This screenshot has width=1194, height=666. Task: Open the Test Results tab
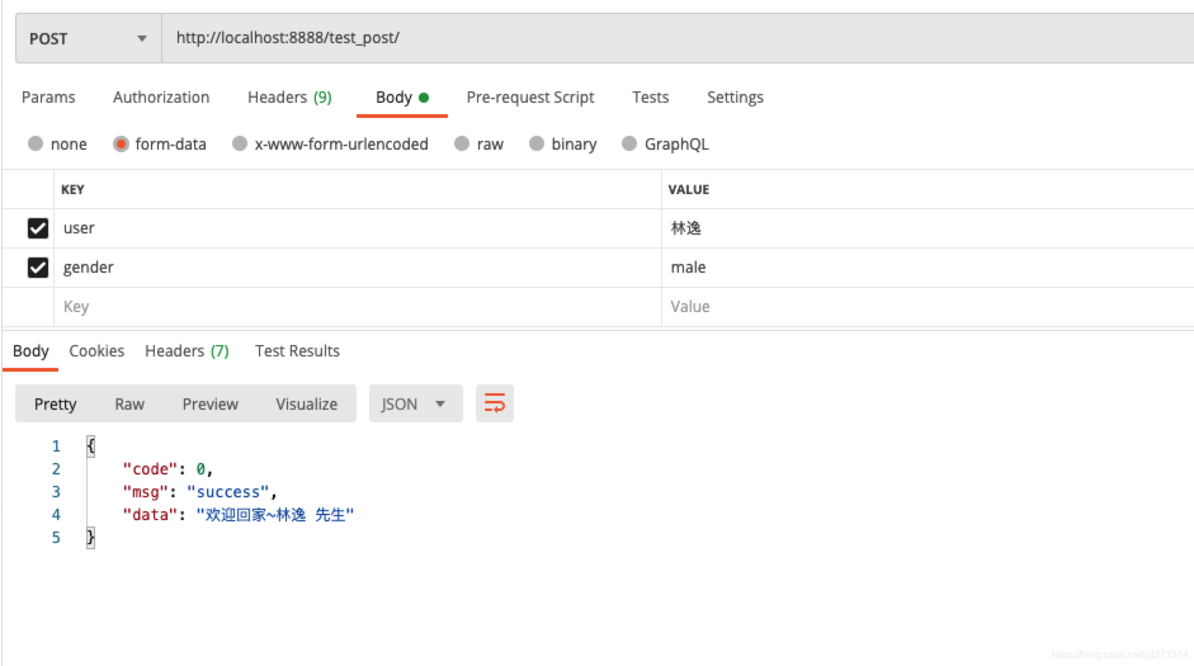point(297,351)
